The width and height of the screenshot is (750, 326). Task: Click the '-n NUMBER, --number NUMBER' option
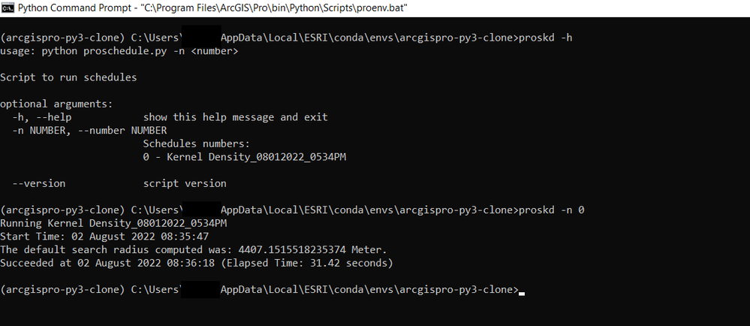tap(84, 131)
